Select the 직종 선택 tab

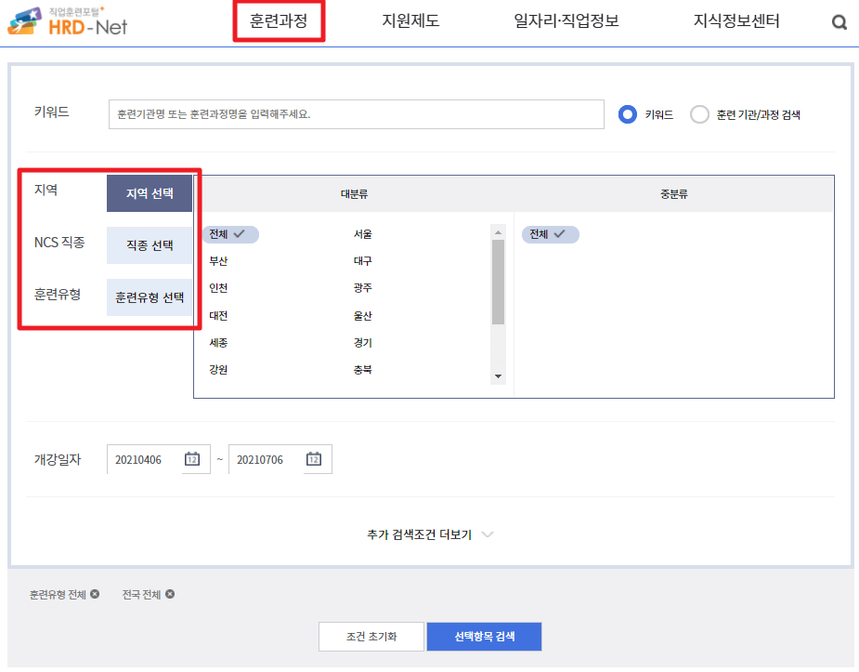click(x=150, y=245)
